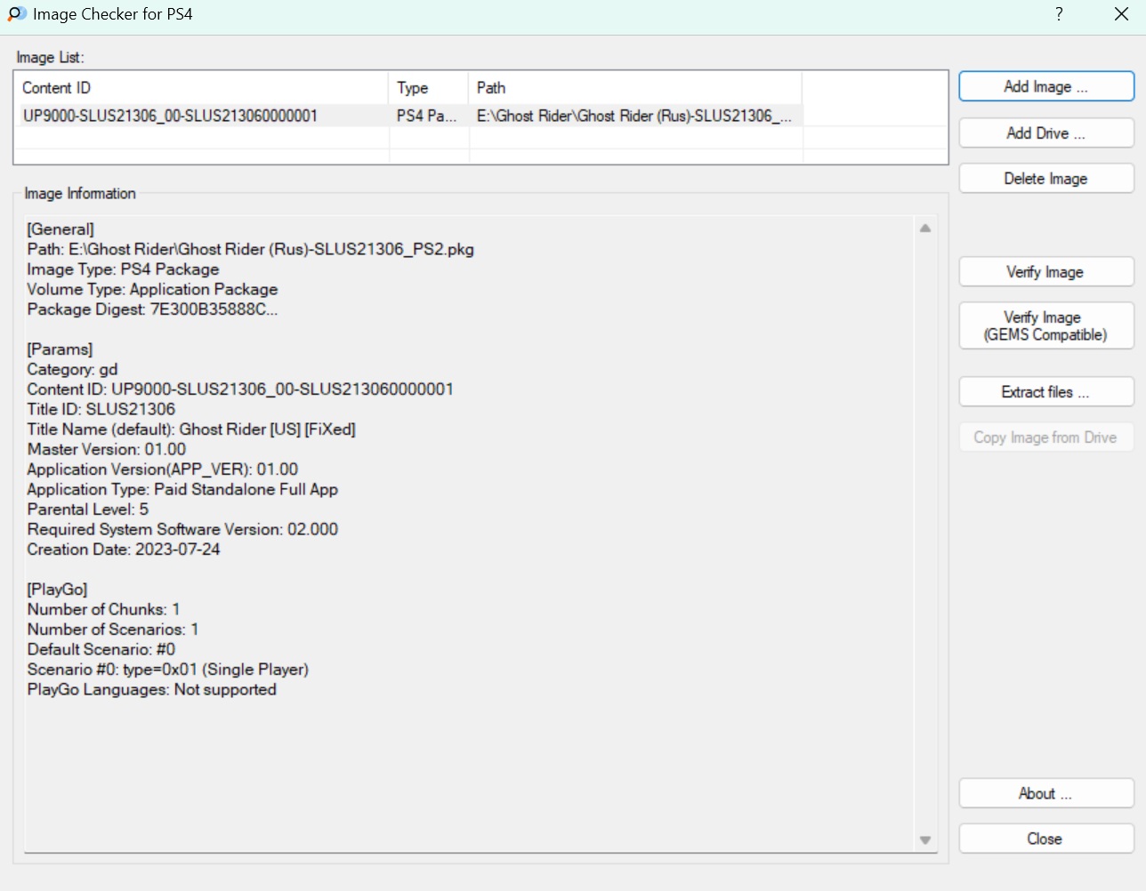Click the scroll down arrow in Image Information
The height and width of the screenshot is (891, 1146).
tap(925, 840)
